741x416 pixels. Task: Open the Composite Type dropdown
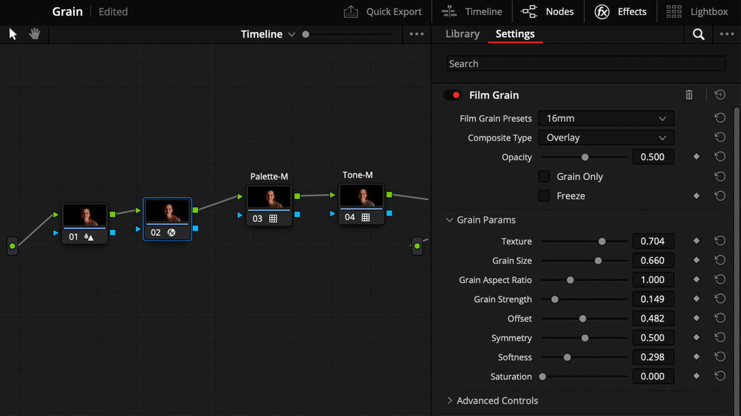point(605,137)
